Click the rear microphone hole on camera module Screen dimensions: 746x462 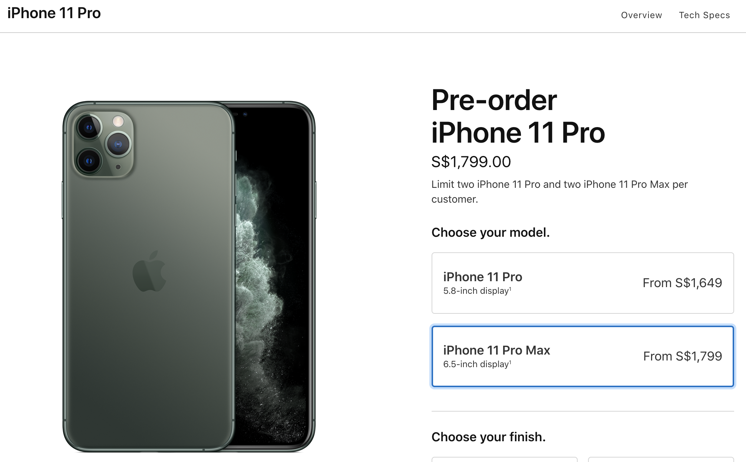(118, 167)
